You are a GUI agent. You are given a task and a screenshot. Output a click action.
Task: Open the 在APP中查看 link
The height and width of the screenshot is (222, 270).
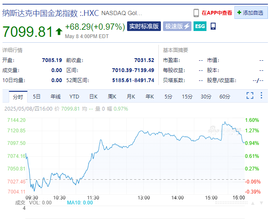point(217,13)
